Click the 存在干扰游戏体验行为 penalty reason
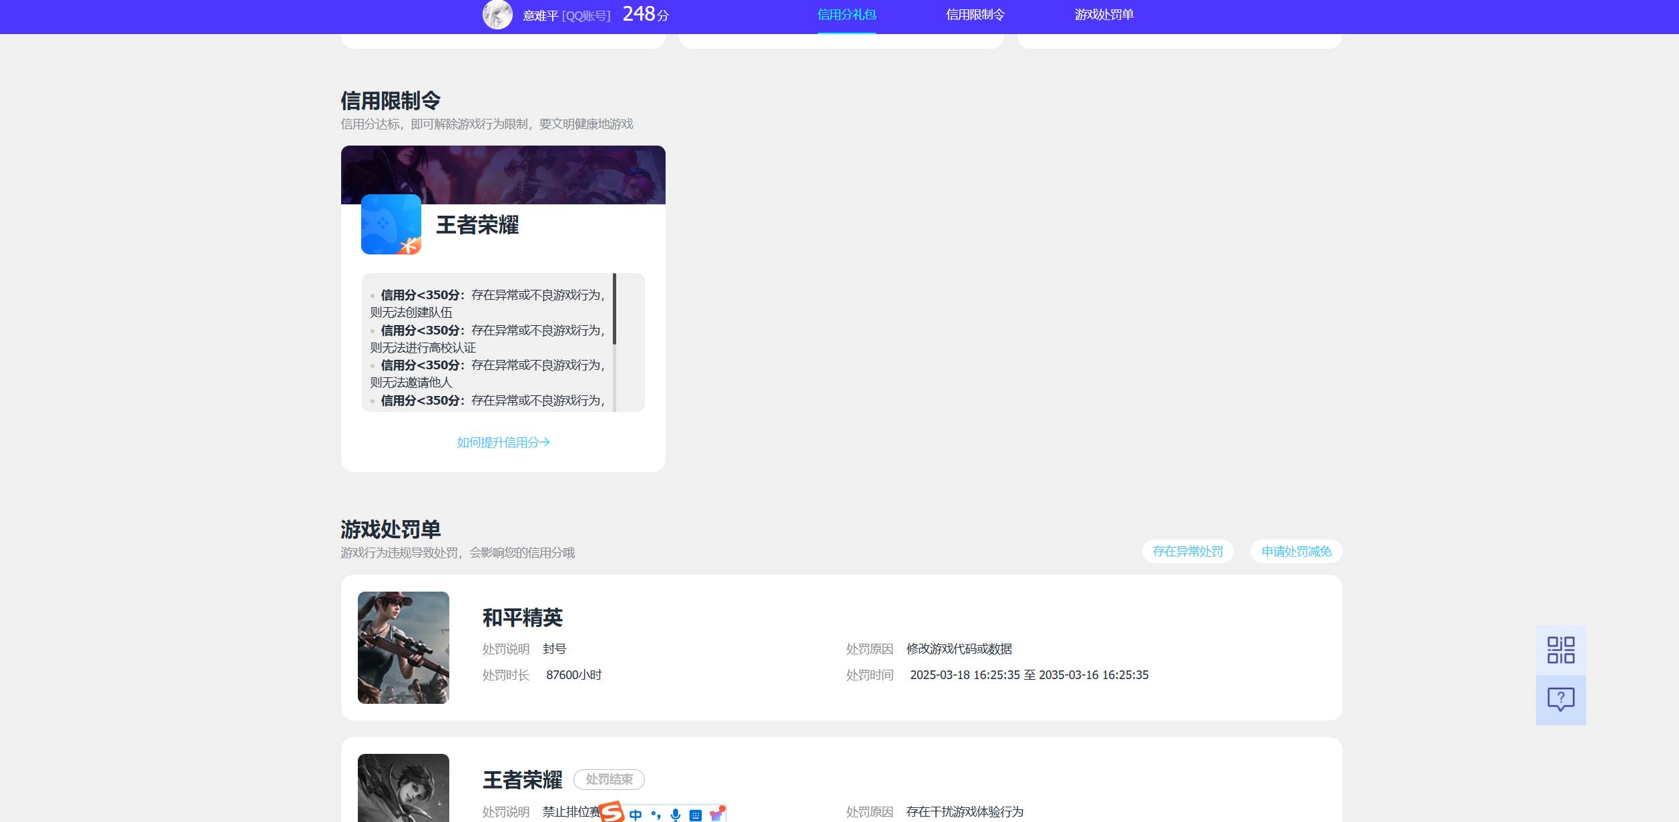The image size is (1679, 822). click(965, 812)
